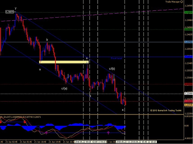Select the b wave label under the 22 Jun low
This screenshot has width=193, height=144.
click(x=90, y=96)
